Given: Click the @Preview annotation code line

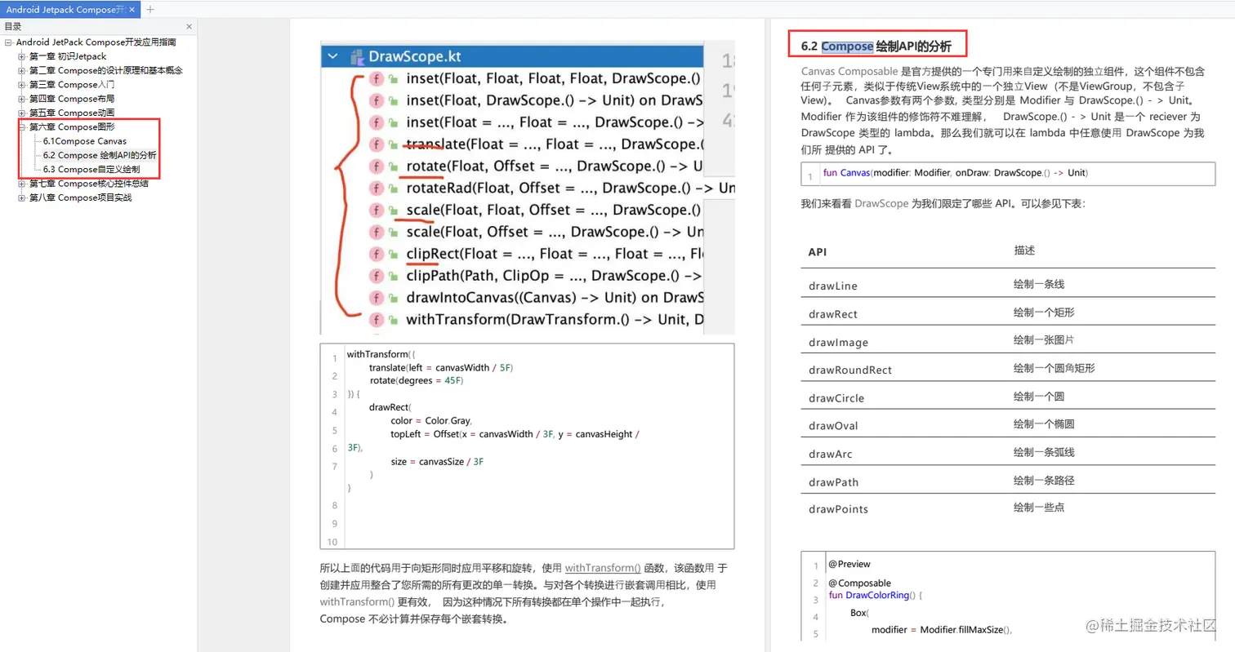Looking at the screenshot, I should click(x=849, y=564).
